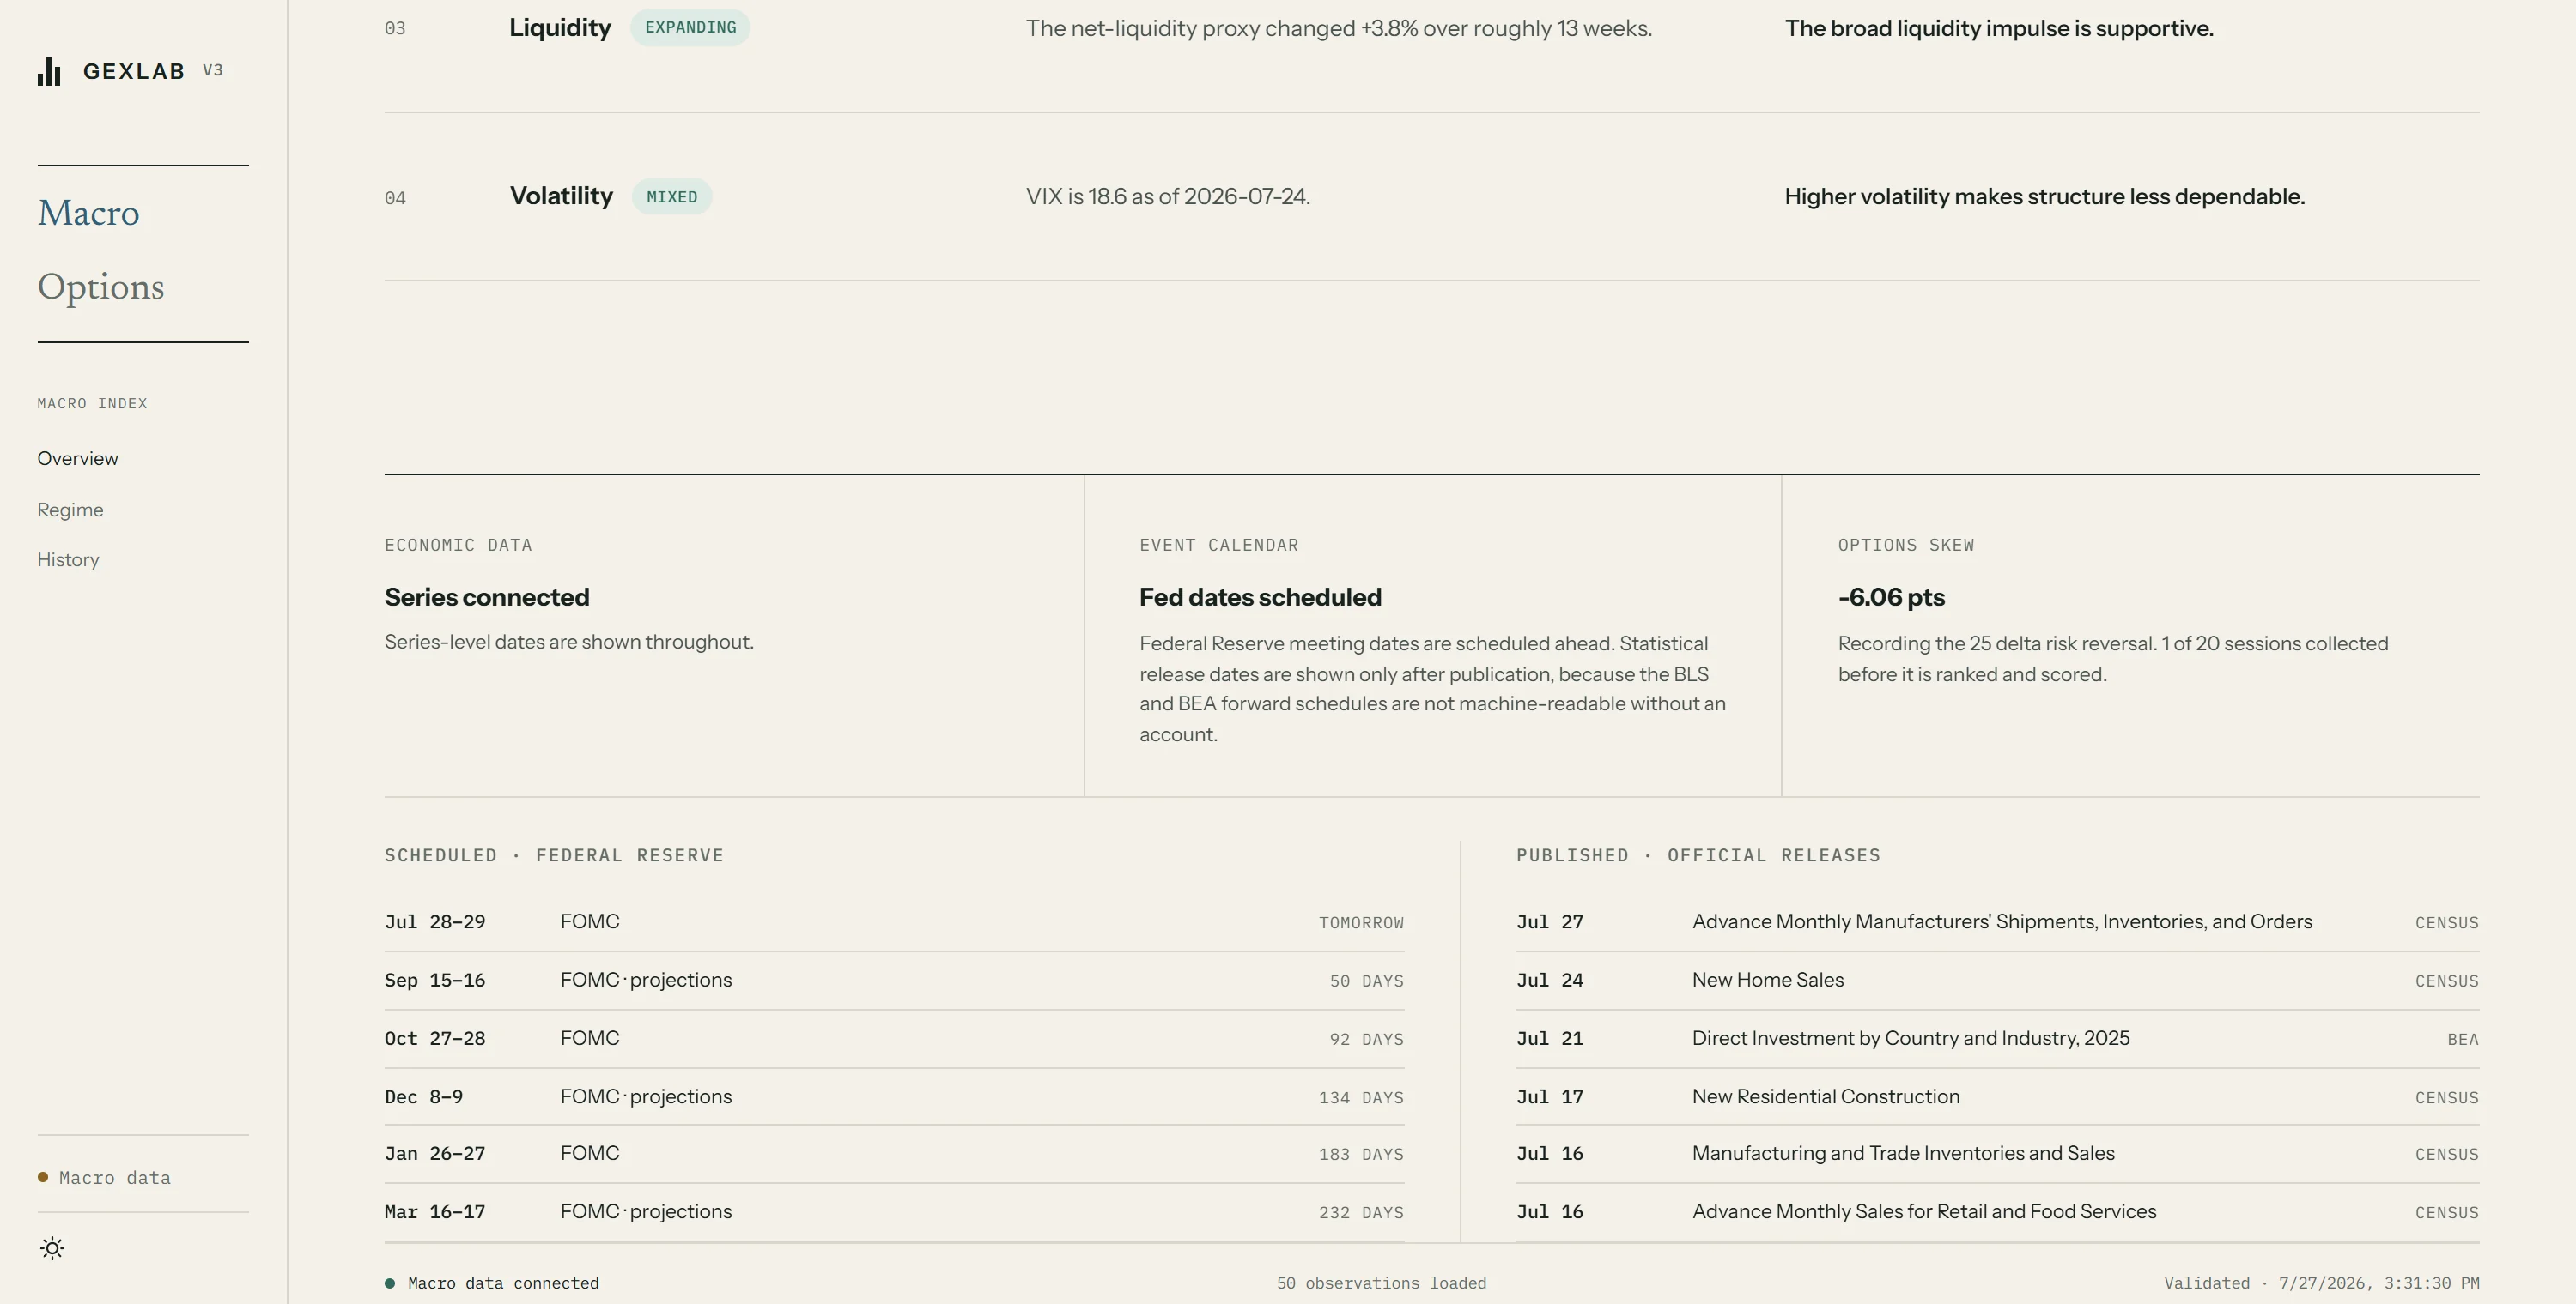The height and width of the screenshot is (1304, 2576).
Task: Click the MIXED badge next to Volatility
Action: click(x=672, y=196)
